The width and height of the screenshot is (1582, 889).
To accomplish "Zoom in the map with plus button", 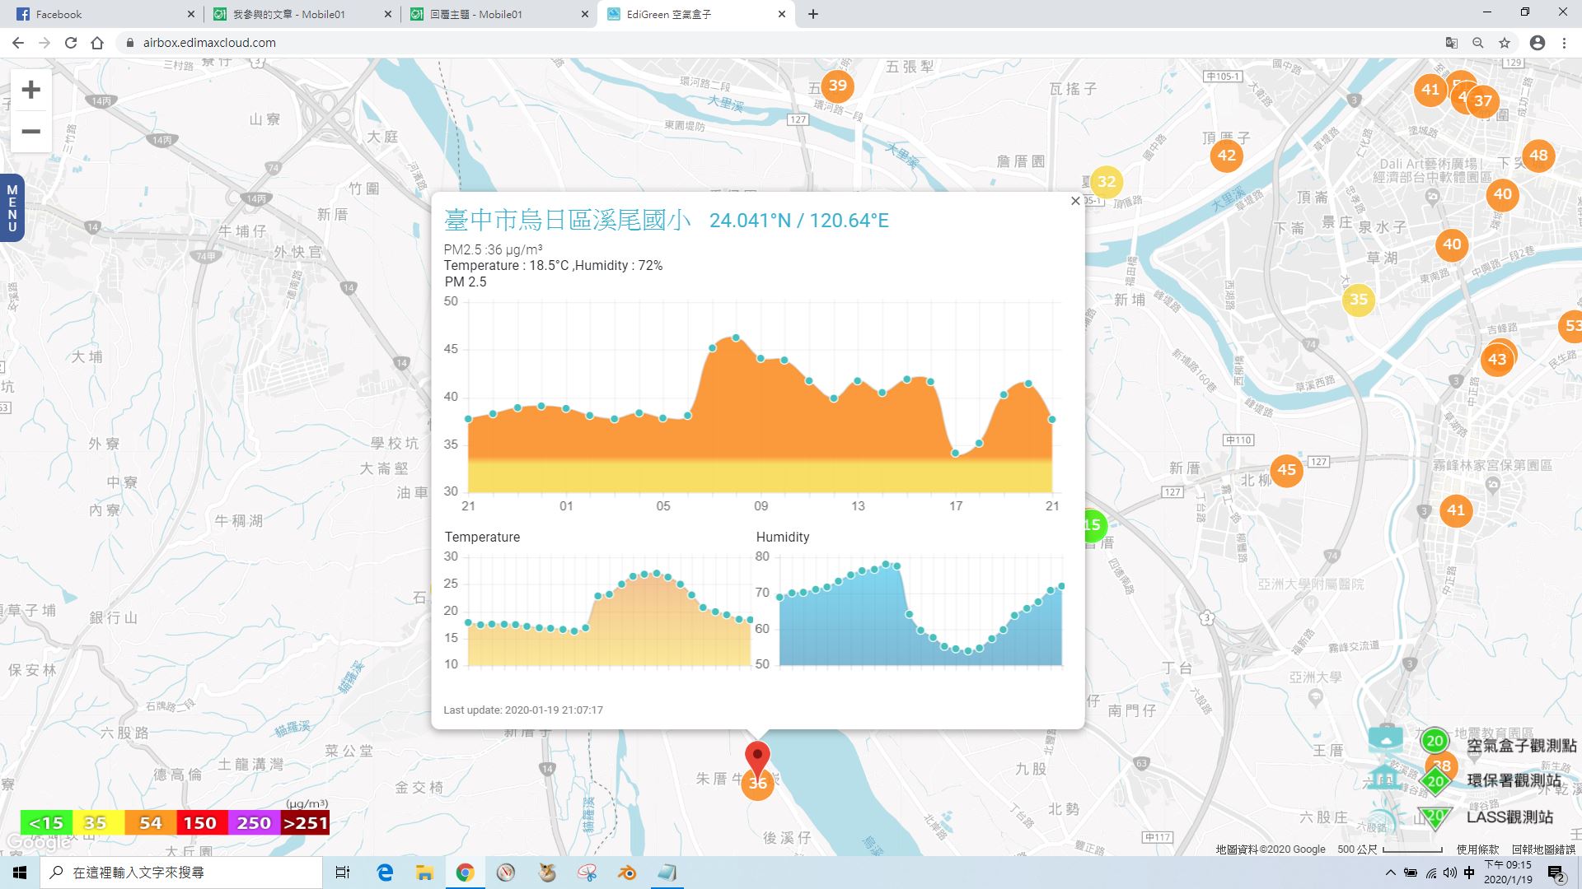I will [x=30, y=90].
